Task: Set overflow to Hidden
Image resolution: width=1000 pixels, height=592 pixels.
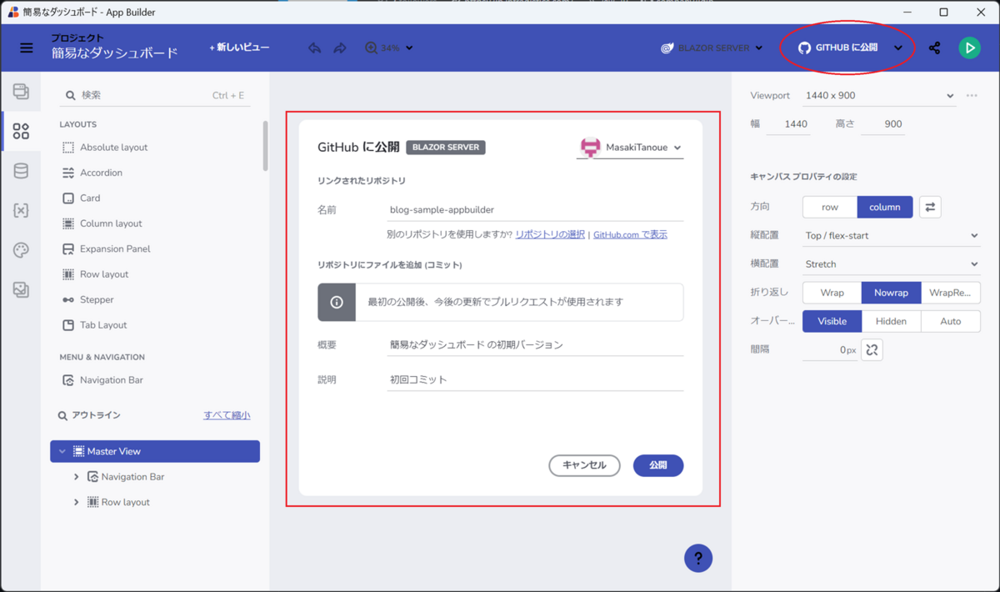Action: [891, 321]
